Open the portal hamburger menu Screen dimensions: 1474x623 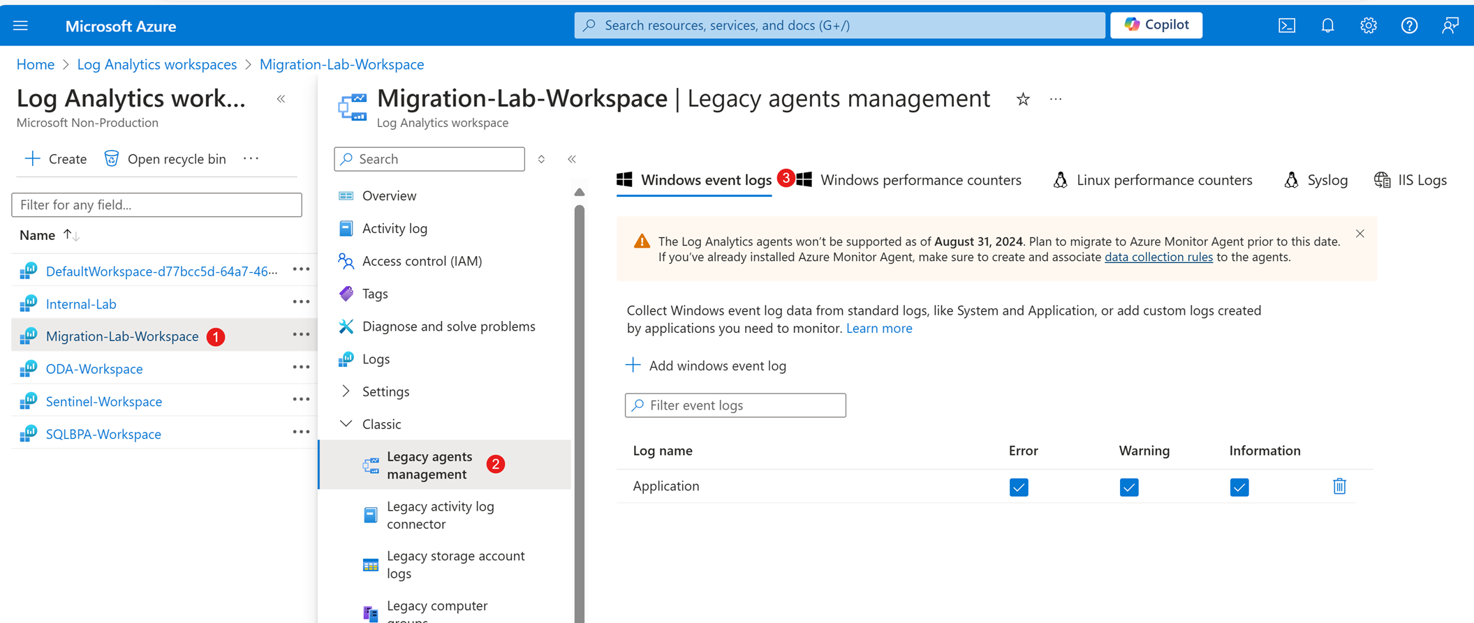[21, 26]
